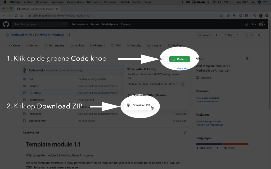Open the profile avatar menu in GitHub header
The height and width of the screenshot is (169, 271).
click(x=262, y=24)
